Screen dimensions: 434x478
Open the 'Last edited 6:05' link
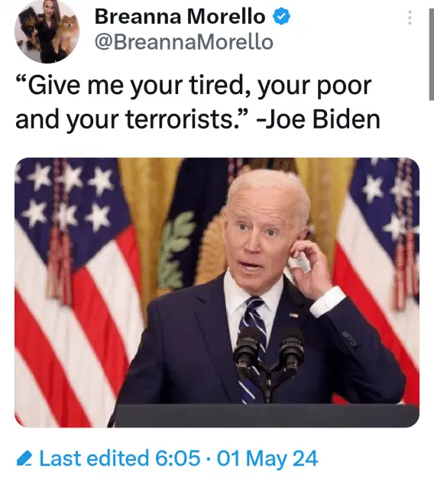120,458
